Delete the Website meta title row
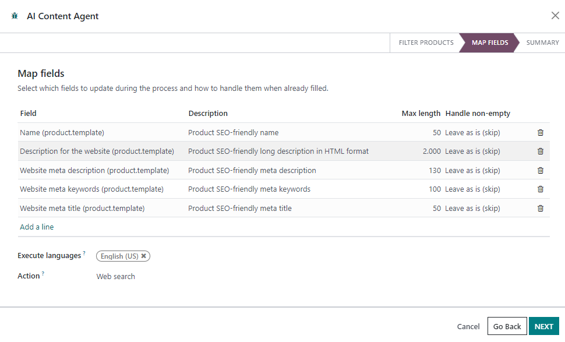Screen dimensions: 565x342 (540, 209)
